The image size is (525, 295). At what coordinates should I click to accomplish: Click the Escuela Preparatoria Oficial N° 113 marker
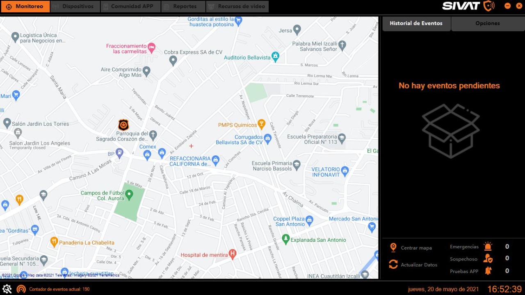(x=342, y=138)
